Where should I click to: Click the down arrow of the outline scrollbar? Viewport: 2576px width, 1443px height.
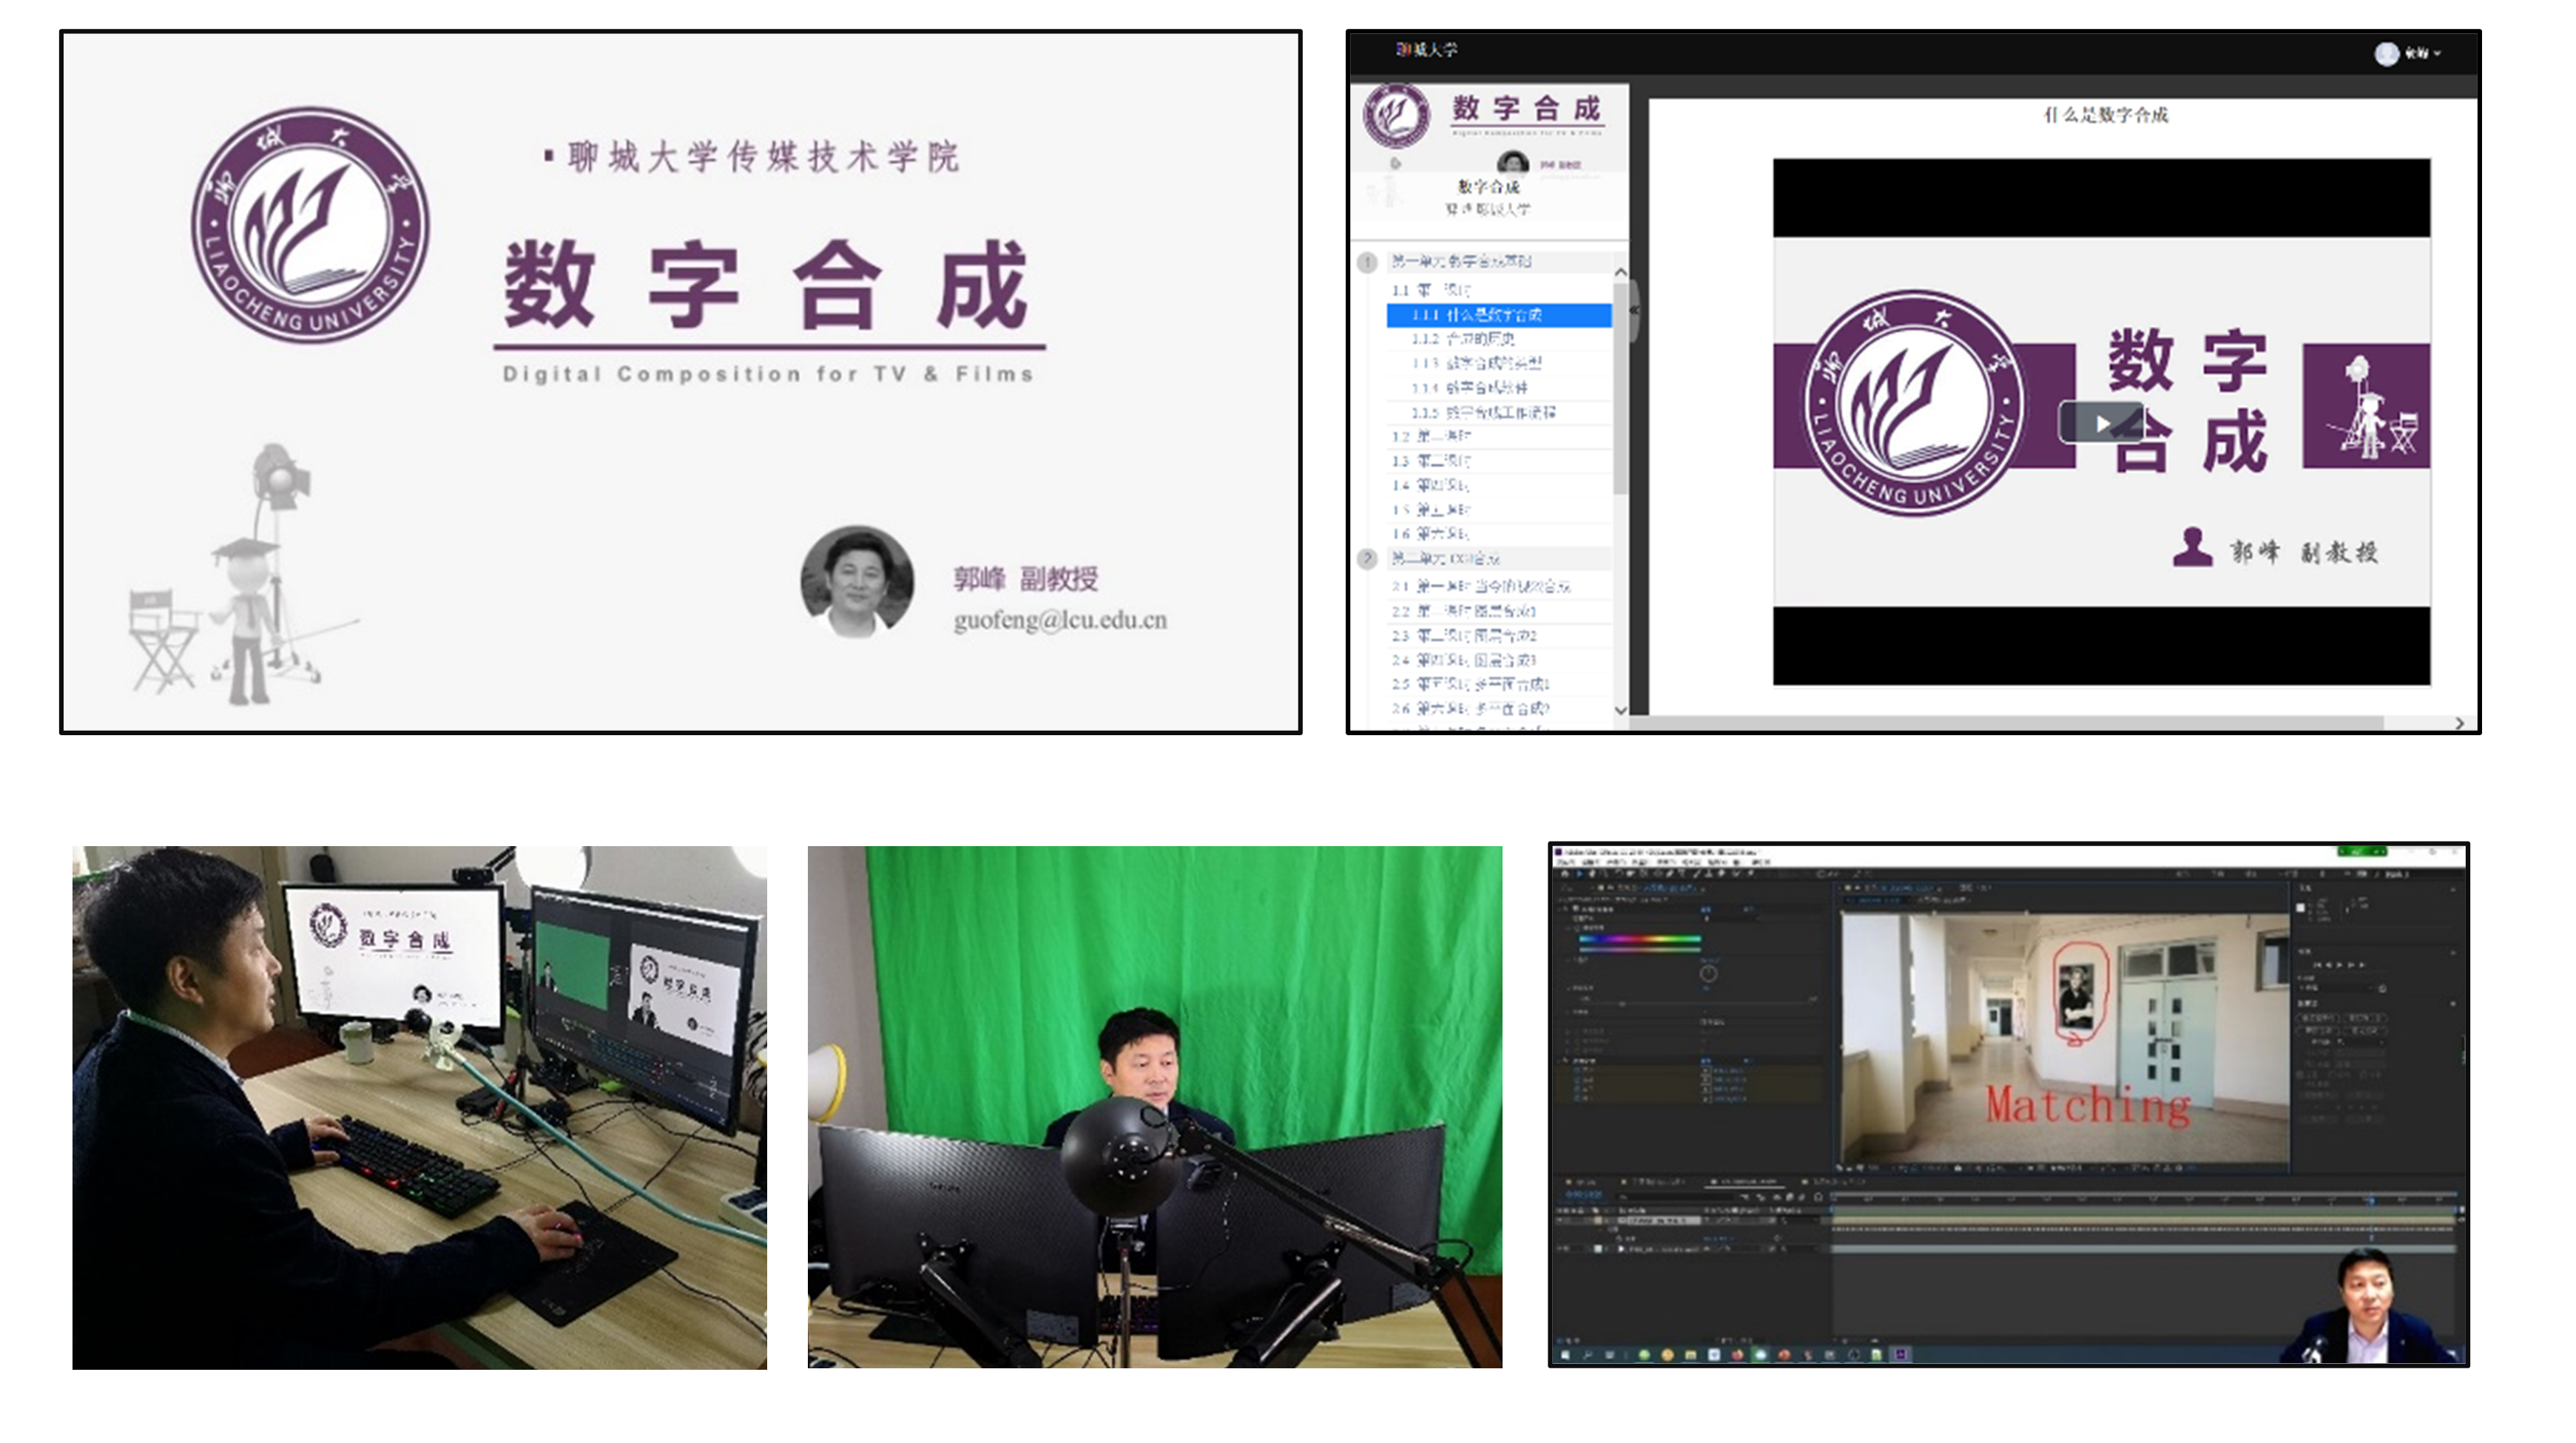(x=1620, y=710)
